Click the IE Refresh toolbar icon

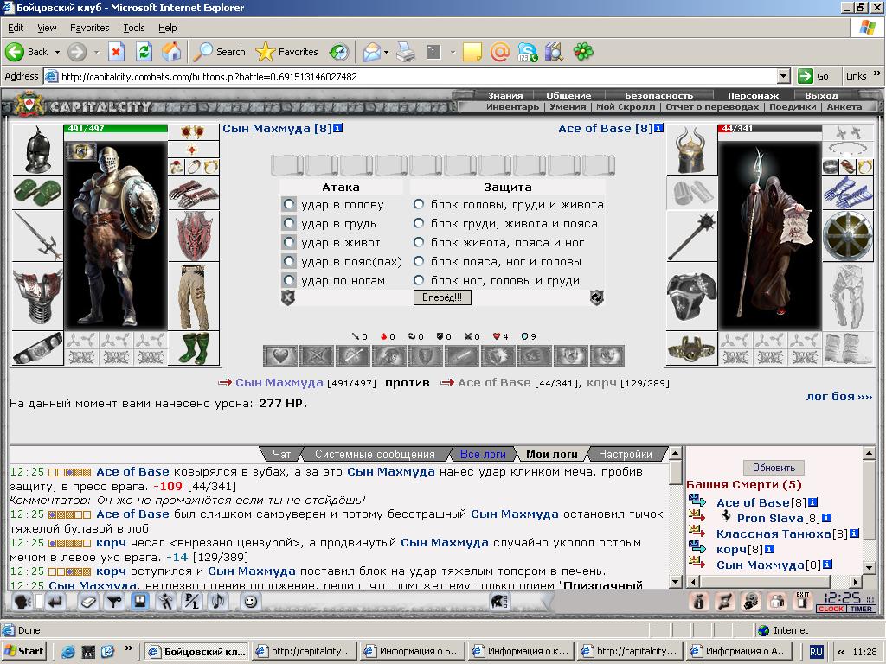click(x=144, y=52)
